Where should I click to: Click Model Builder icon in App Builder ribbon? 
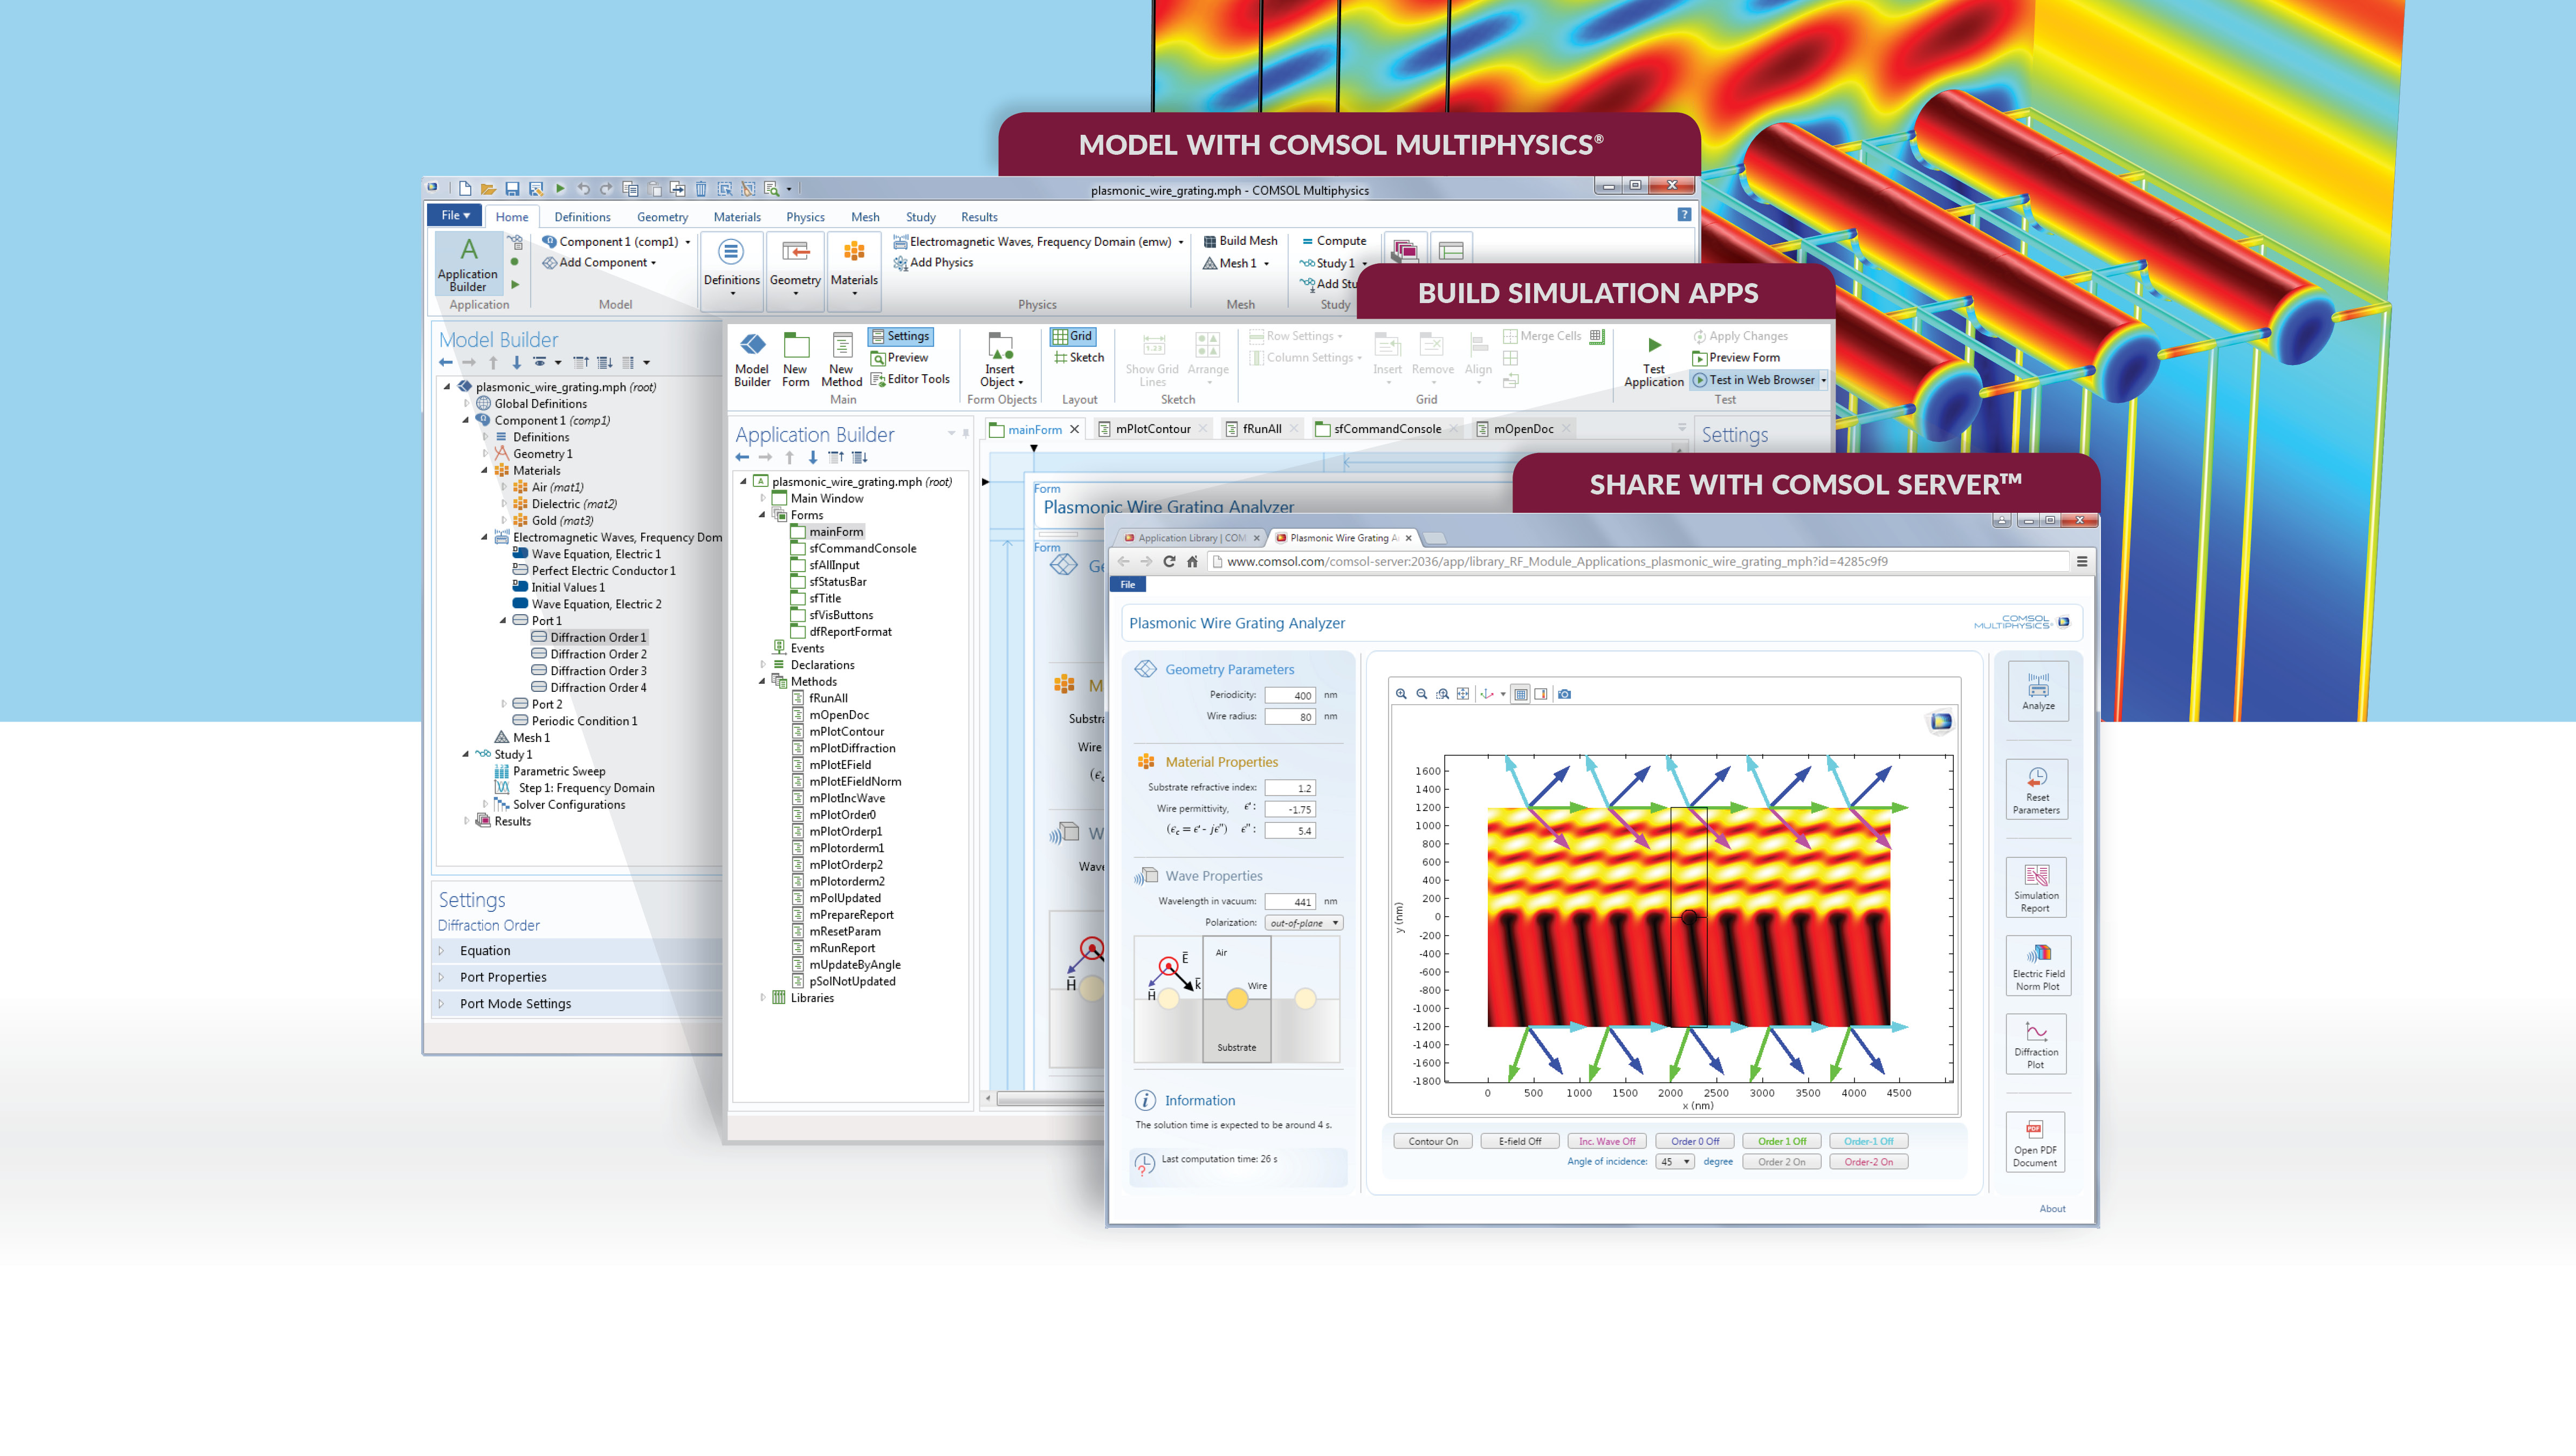[x=752, y=359]
